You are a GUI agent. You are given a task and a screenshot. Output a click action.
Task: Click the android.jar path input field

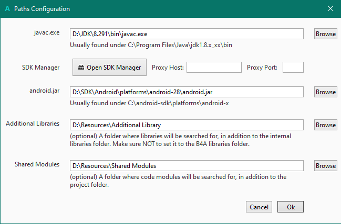pyautogui.click(x=187, y=92)
